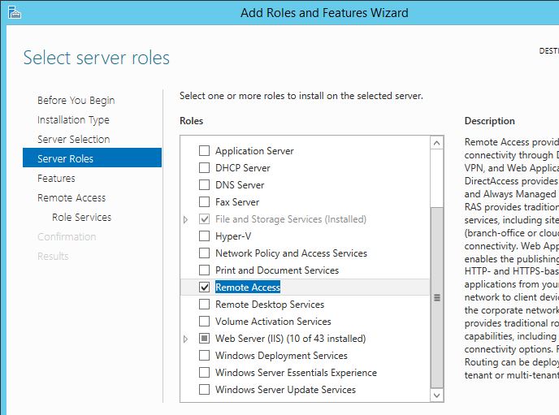Click File and Storage Services (Installed) label
This screenshot has width=559, height=415.
[291, 219]
